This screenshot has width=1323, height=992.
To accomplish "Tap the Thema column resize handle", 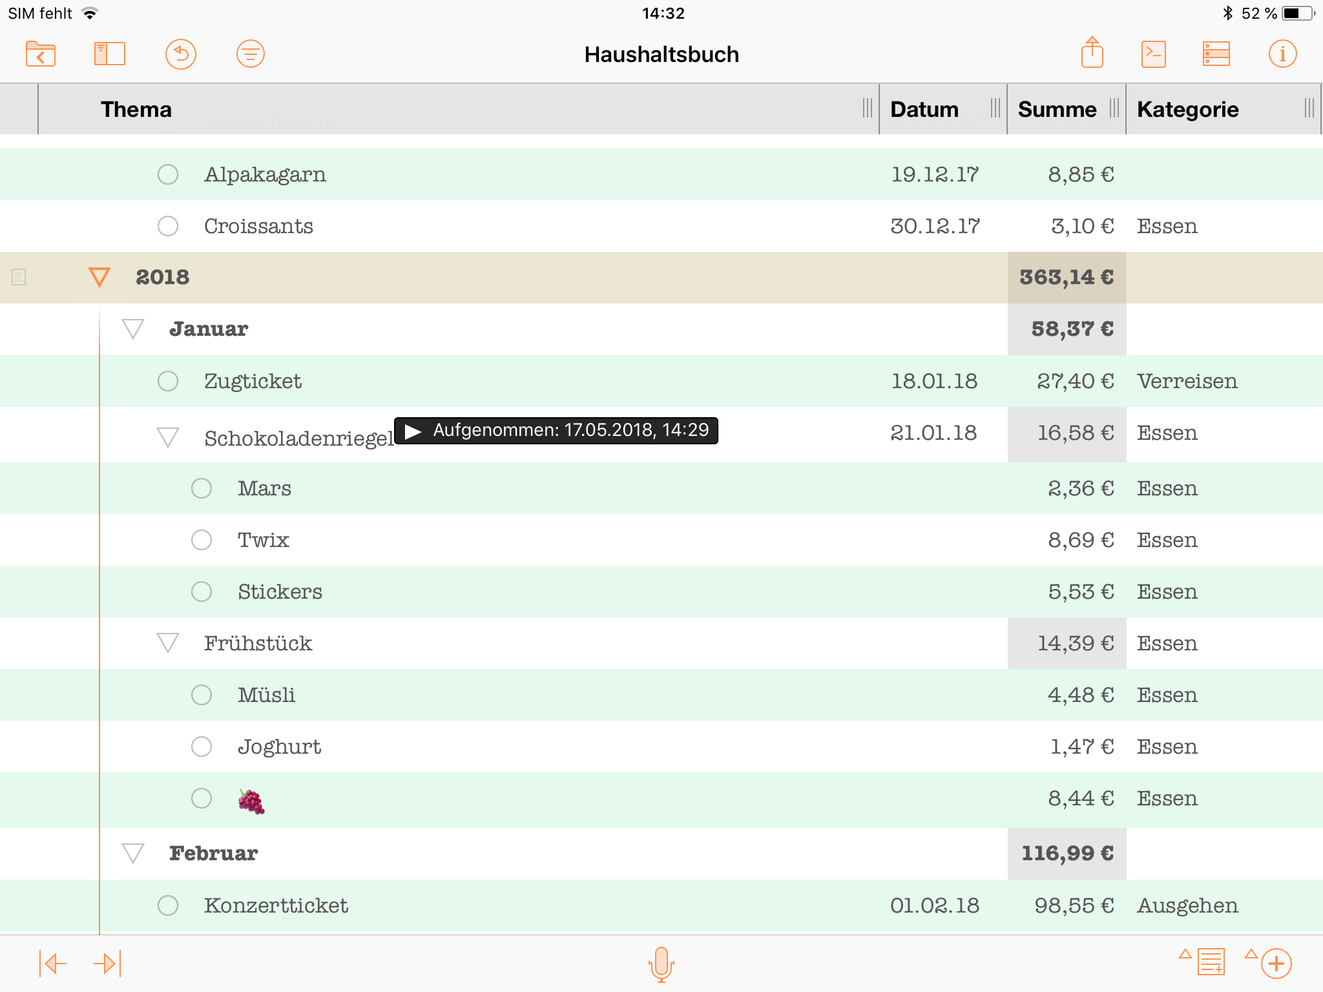I will click(867, 108).
